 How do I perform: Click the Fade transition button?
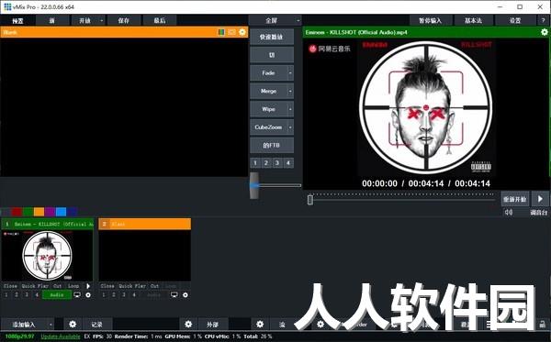coord(268,73)
